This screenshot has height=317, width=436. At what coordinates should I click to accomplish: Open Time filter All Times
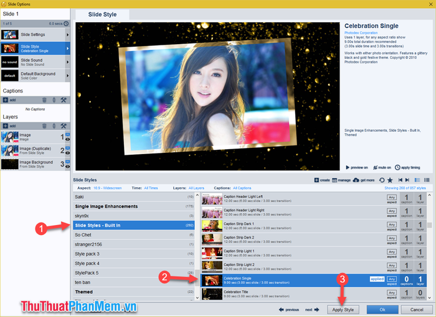pyautogui.click(x=151, y=188)
